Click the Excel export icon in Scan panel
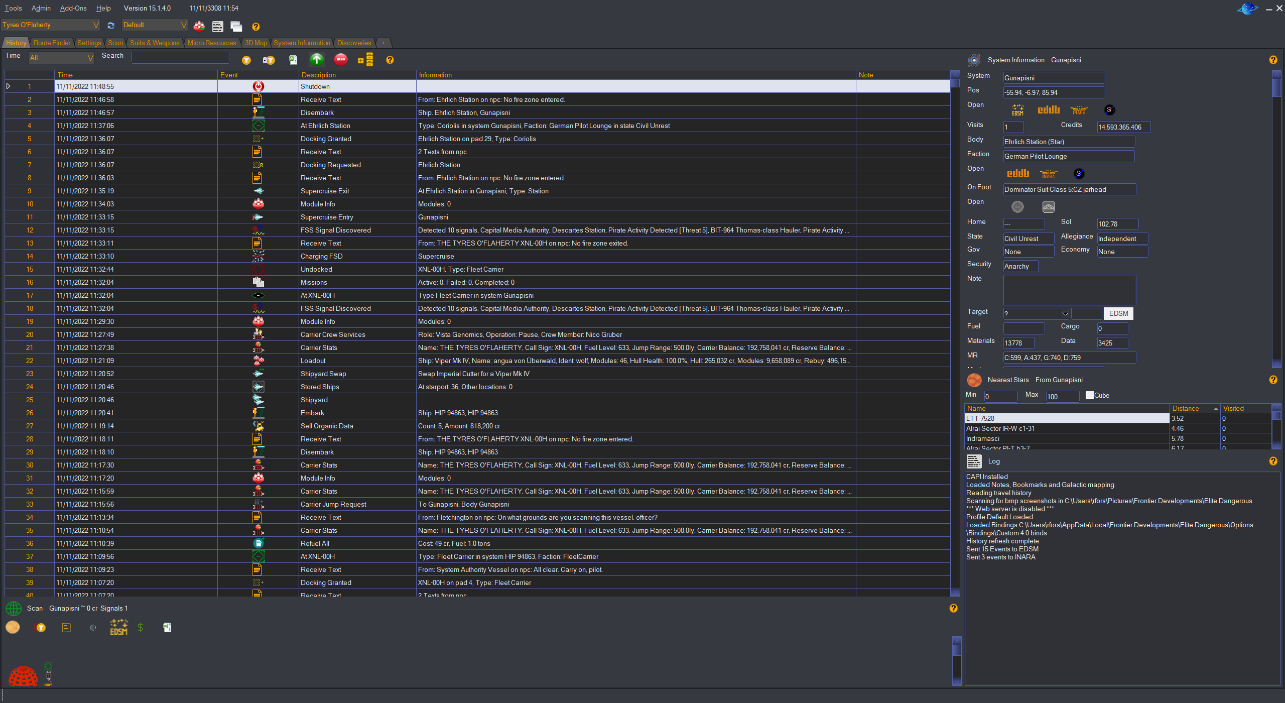Screen dimensions: 1285x703 click(167, 627)
